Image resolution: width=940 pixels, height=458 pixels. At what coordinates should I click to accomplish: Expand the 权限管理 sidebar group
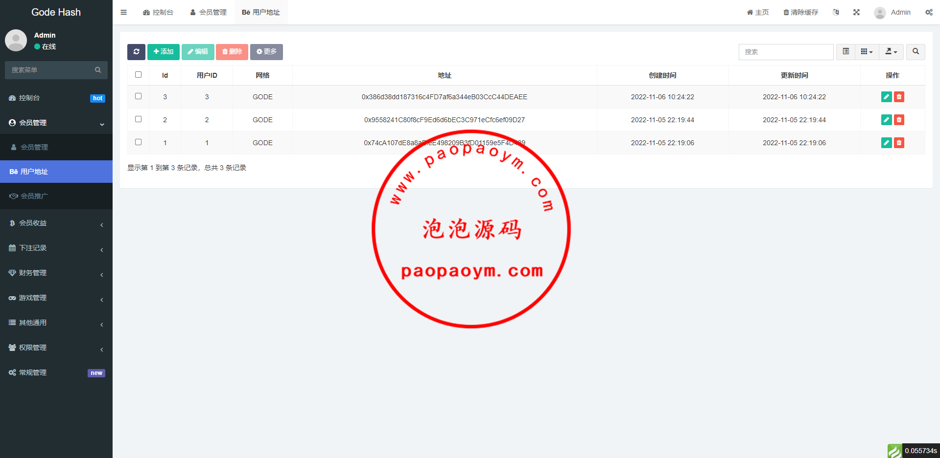(x=56, y=348)
